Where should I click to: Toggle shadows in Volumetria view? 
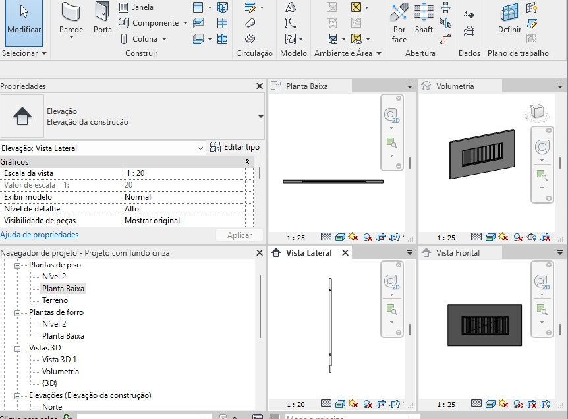(x=518, y=238)
